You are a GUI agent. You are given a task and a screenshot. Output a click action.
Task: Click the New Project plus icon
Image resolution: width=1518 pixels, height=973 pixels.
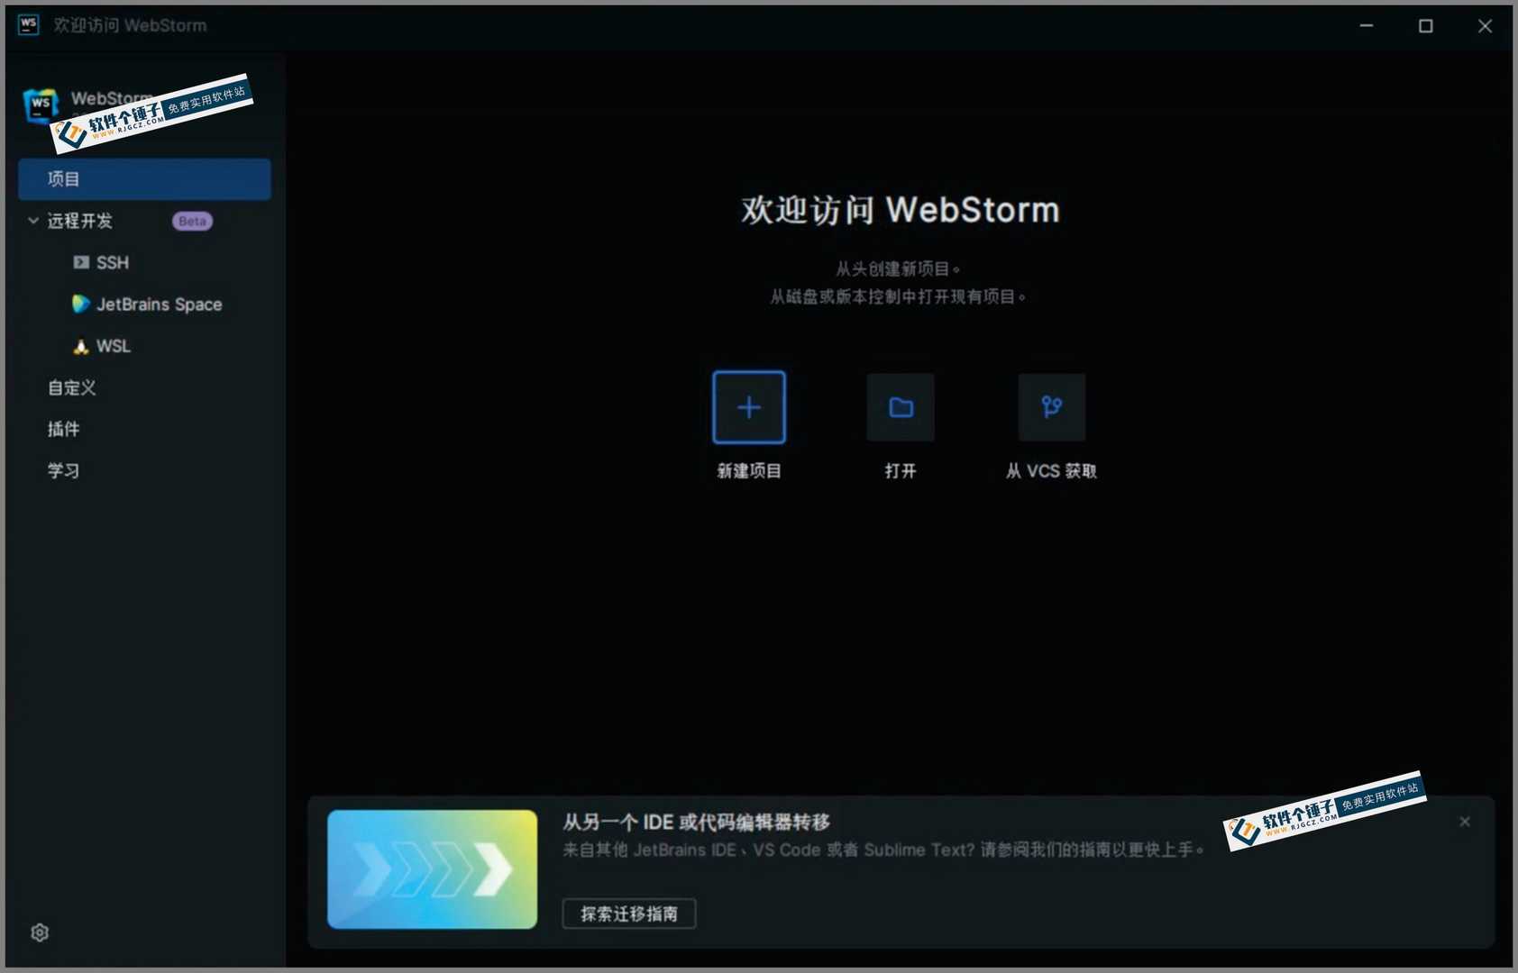pos(748,407)
